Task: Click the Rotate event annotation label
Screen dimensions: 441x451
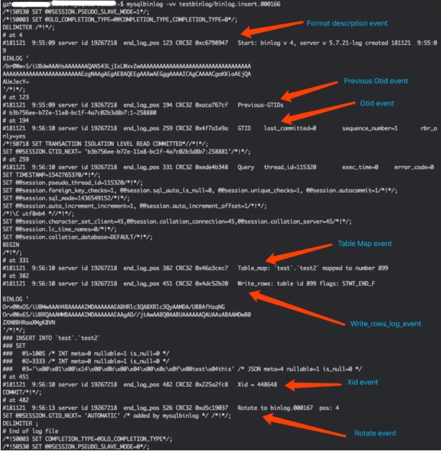Action: [x=375, y=433]
